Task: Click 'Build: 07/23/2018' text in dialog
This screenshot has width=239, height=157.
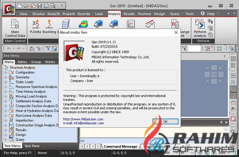Action: [x=104, y=46]
